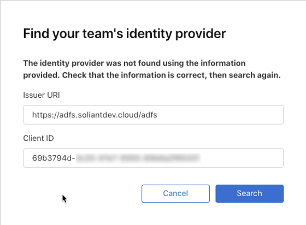Image resolution: width=306 pixels, height=225 pixels.
Task: Click the Search button
Action: pyautogui.click(x=249, y=194)
